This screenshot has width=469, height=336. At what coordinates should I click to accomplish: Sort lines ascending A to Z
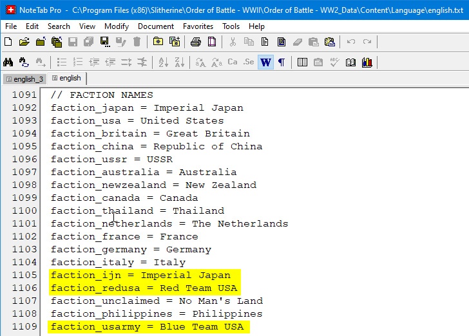click(164, 62)
